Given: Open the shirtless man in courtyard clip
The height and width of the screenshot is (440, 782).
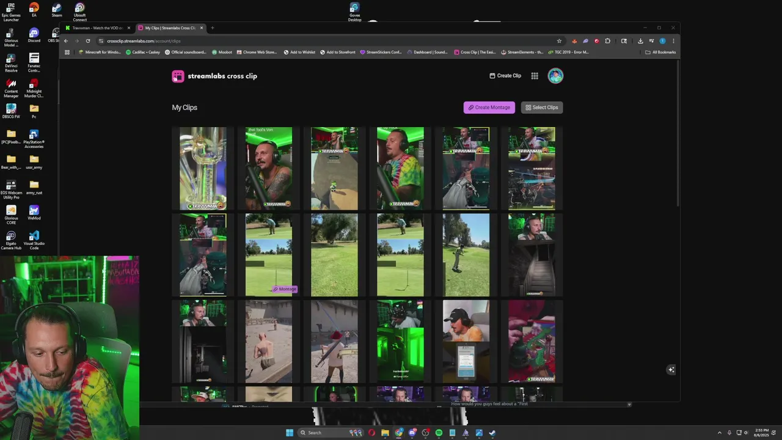Looking at the screenshot, I should [269, 341].
